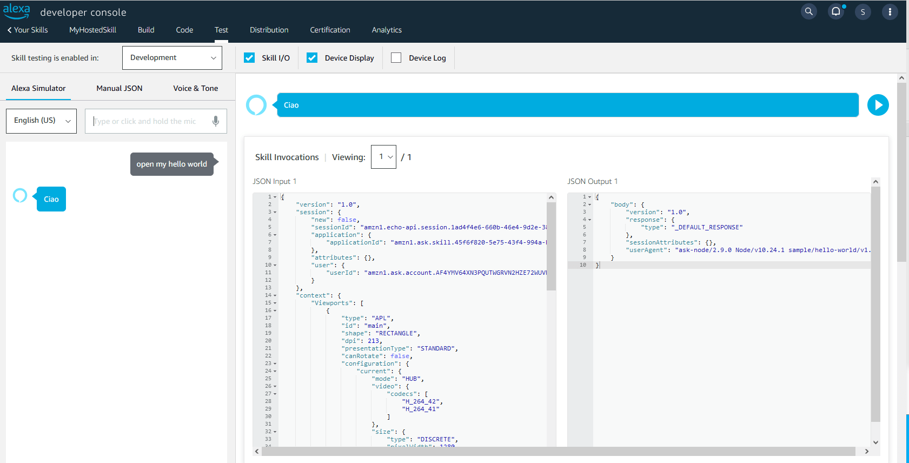Collapse JSON Input line 1 fold arrow
Viewport: 909px width, 463px height.
pos(275,197)
